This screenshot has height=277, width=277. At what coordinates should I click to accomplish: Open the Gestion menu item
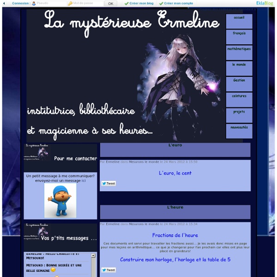coord(239,84)
